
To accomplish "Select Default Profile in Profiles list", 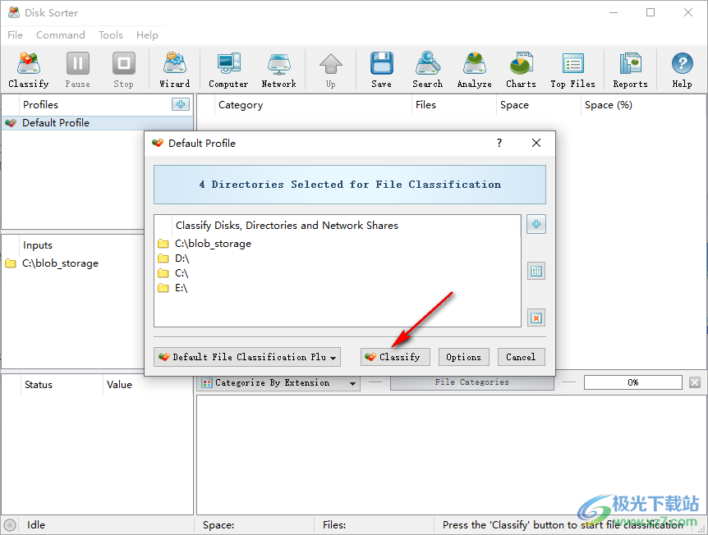I will [98, 123].
